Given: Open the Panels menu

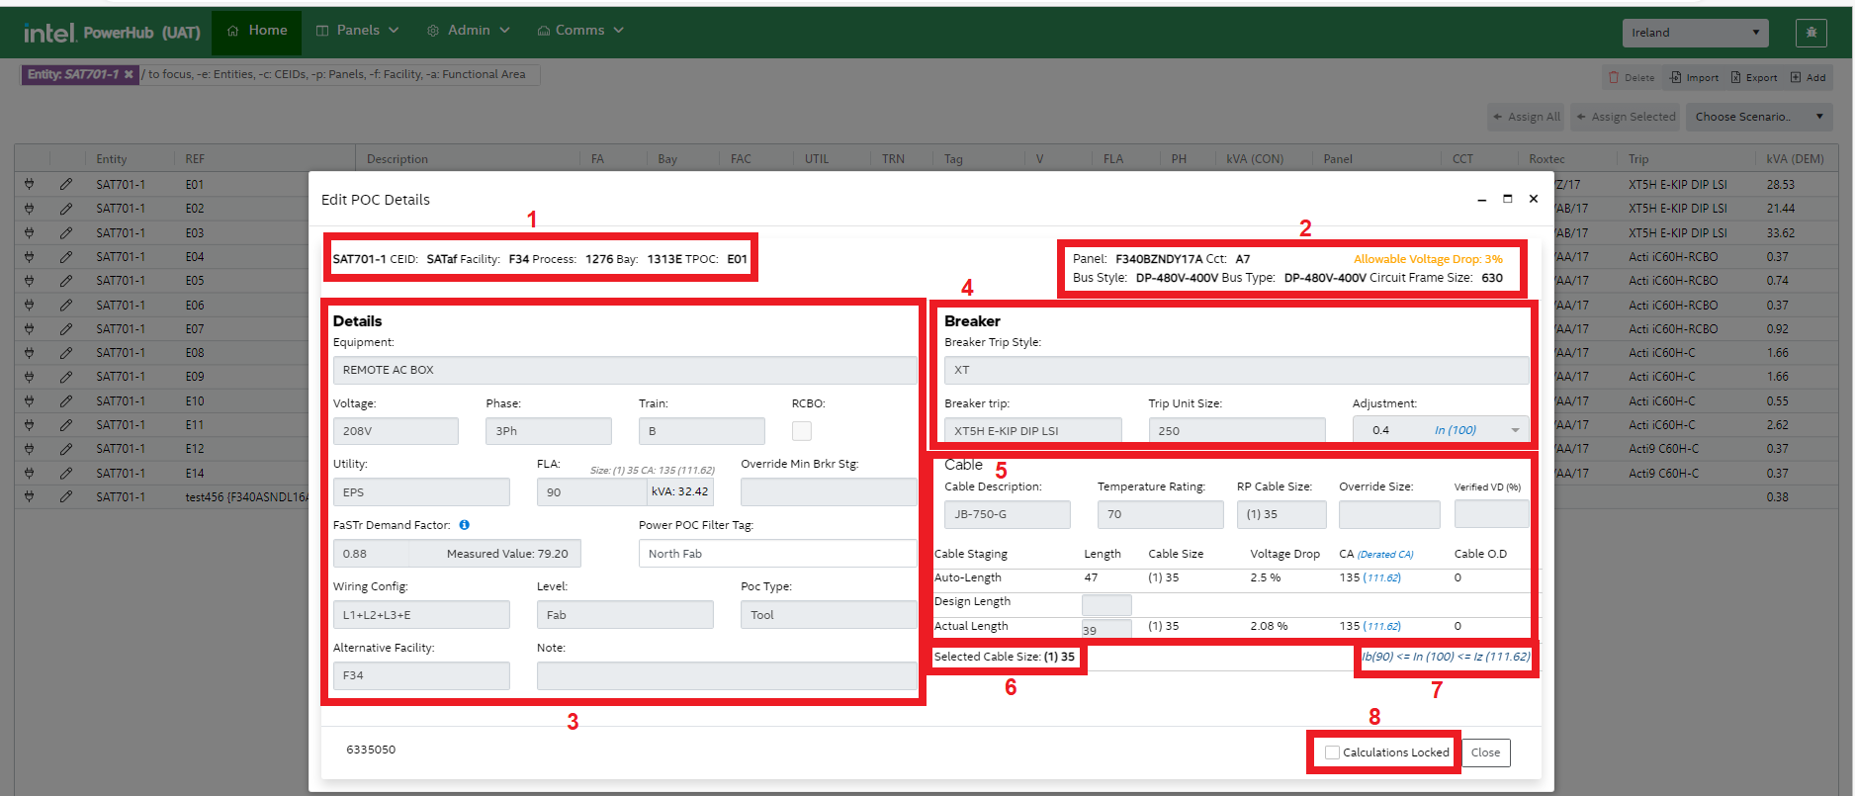Looking at the screenshot, I should [x=357, y=31].
